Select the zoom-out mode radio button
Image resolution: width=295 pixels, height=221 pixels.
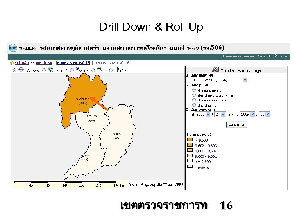point(93,70)
